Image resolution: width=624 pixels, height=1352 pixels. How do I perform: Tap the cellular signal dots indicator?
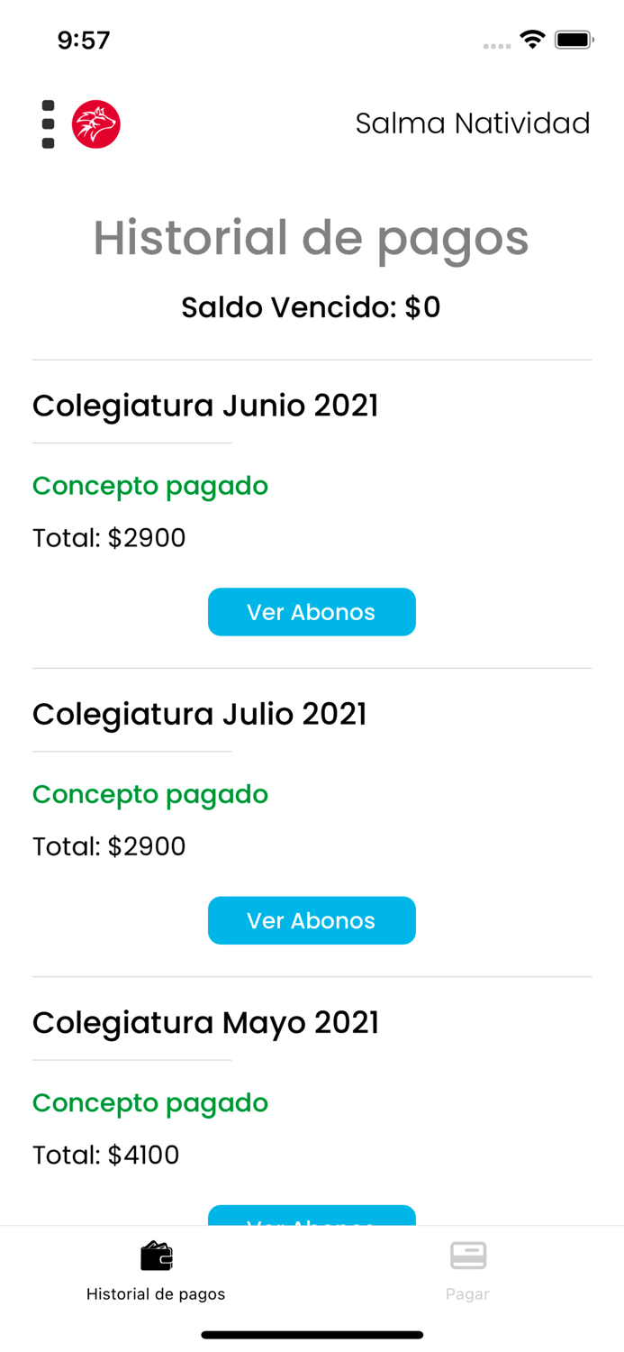pyautogui.click(x=497, y=43)
